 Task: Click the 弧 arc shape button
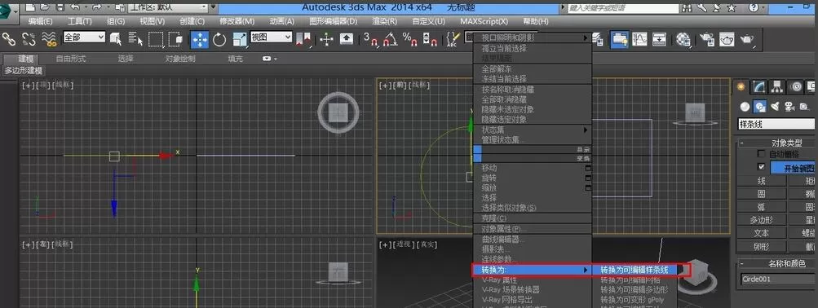coord(761,207)
